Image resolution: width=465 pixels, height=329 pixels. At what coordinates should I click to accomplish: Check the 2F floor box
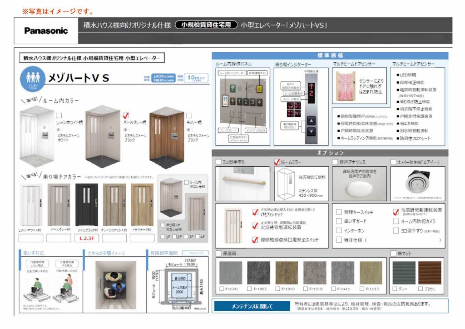(x=175, y=237)
